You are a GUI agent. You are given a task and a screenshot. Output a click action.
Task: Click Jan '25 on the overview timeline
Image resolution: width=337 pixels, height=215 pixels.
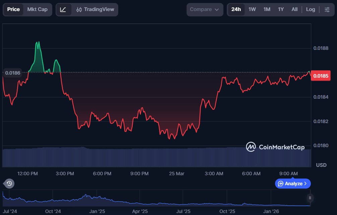(x=97, y=211)
